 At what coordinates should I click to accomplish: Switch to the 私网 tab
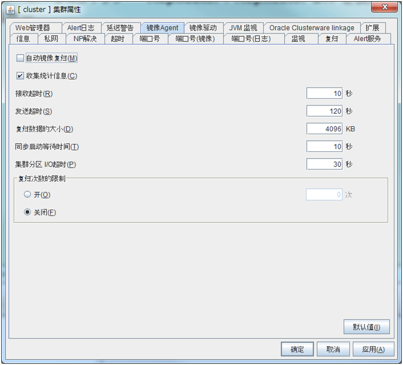pos(51,39)
